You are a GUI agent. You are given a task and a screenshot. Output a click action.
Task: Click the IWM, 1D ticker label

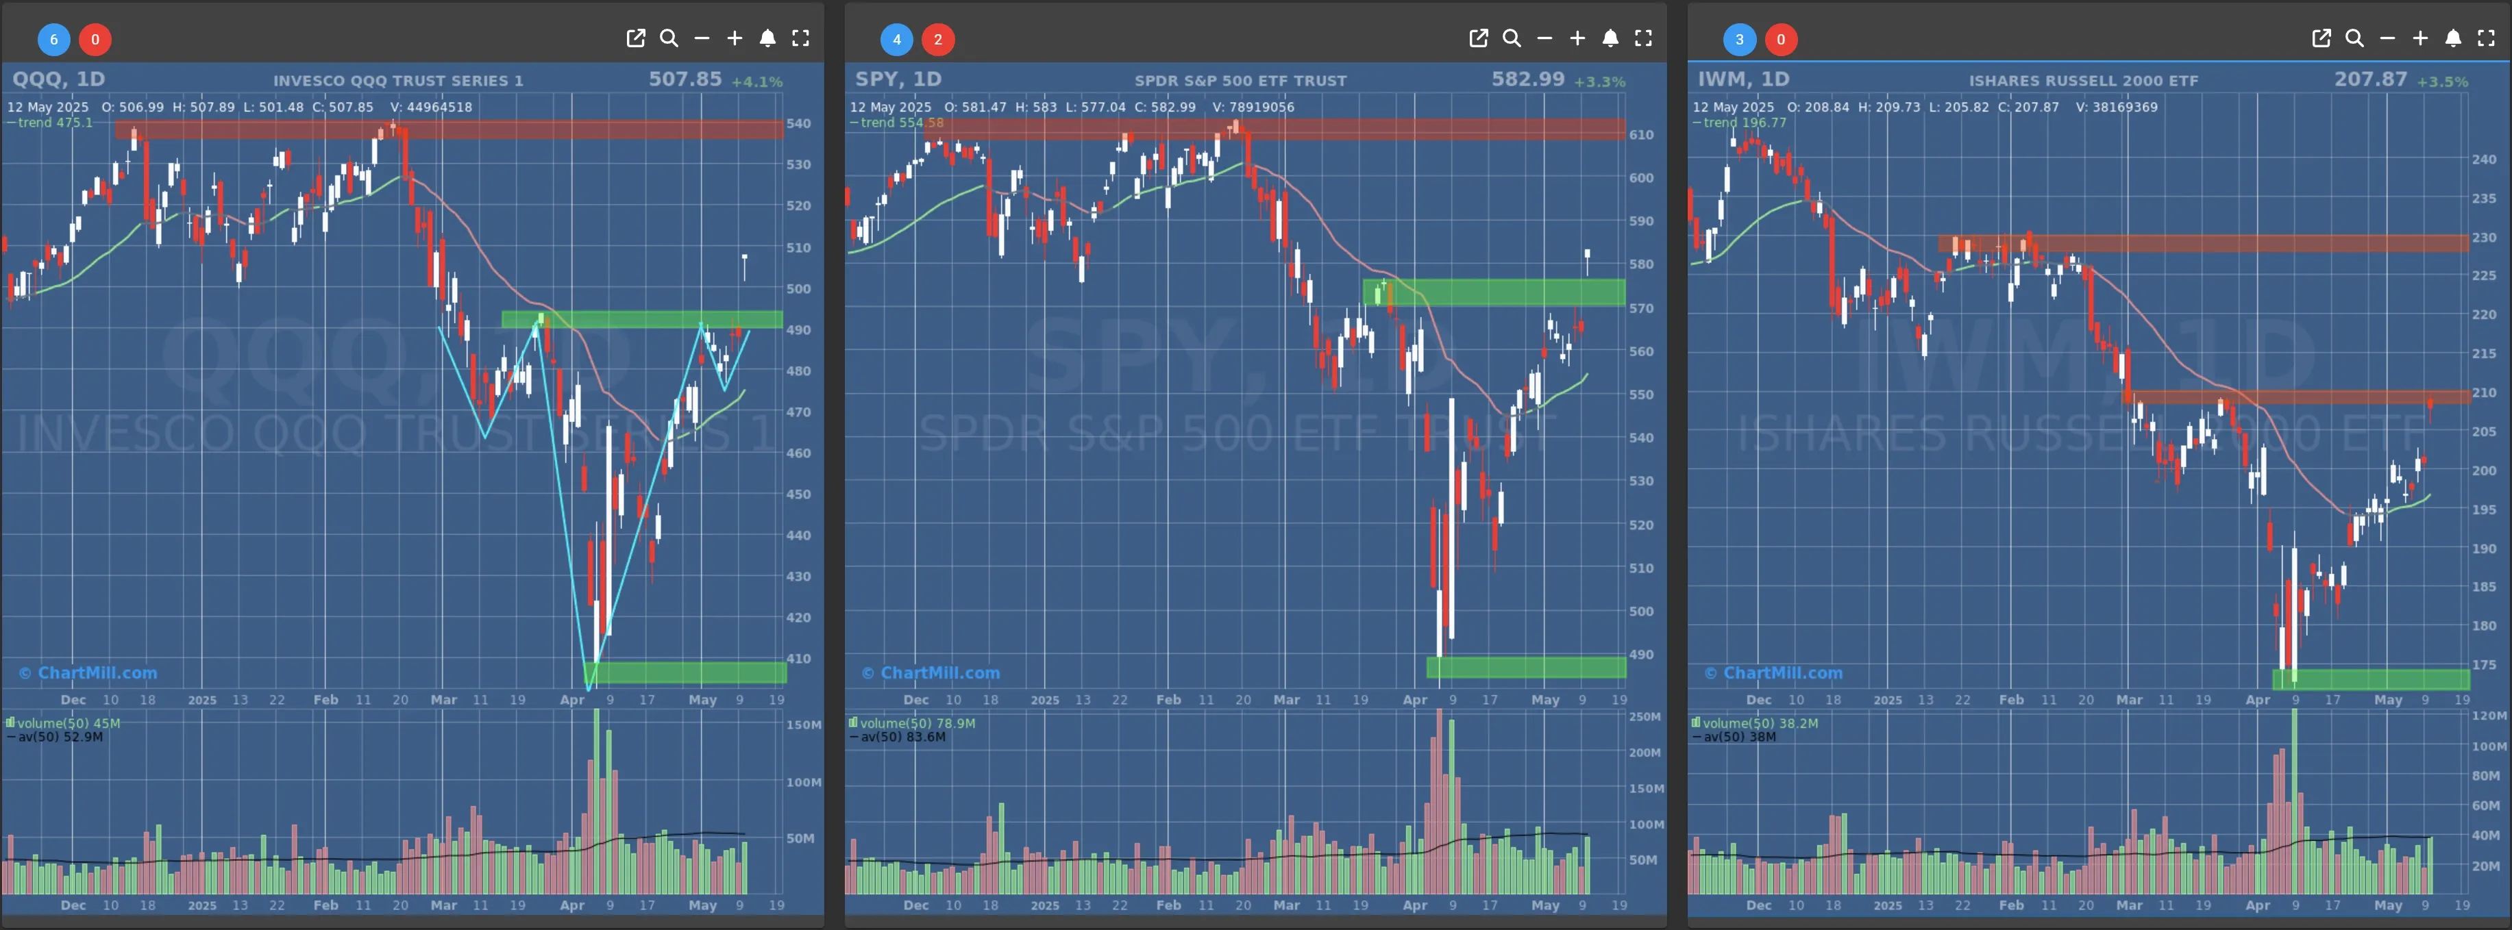1744,79
